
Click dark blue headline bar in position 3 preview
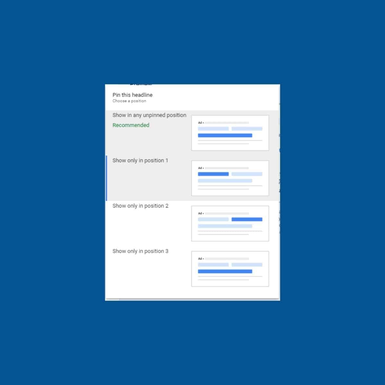tap(225, 271)
